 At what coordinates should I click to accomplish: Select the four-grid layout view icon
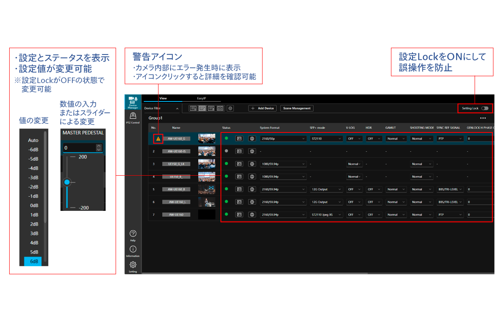(x=220, y=108)
